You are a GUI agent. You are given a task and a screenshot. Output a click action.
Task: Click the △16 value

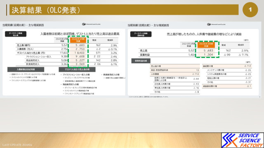coord(196,88)
